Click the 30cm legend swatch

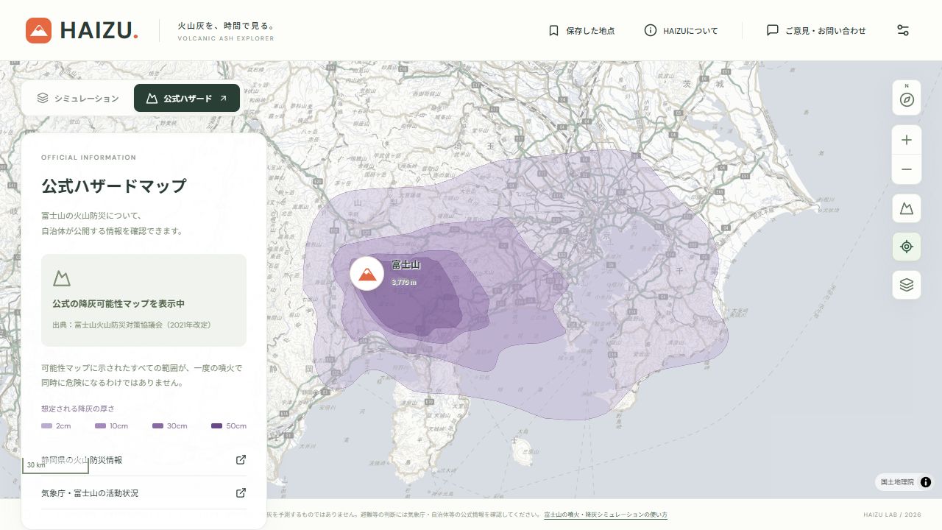[157, 426]
